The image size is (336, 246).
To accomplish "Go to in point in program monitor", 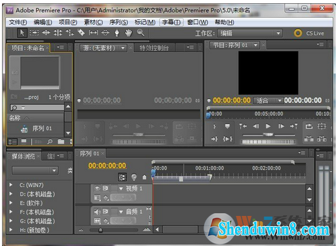I will (x=243, y=126).
